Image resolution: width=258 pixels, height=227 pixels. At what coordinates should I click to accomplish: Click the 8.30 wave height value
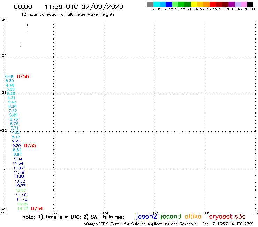click(x=9, y=81)
